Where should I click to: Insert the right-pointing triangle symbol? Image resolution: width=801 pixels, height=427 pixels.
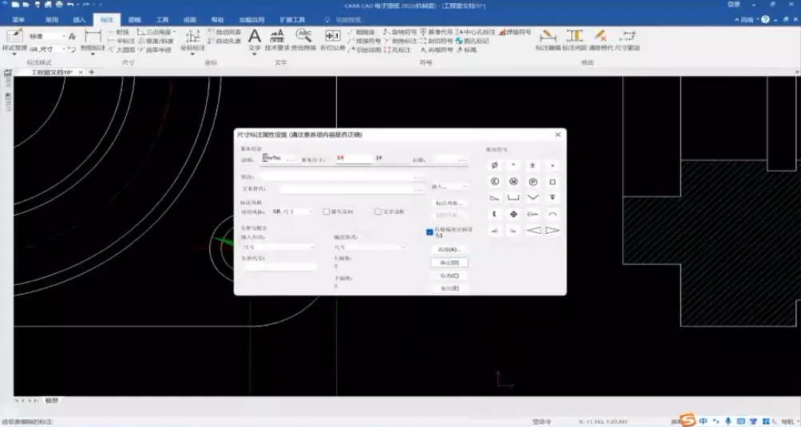(x=552, y=231)
